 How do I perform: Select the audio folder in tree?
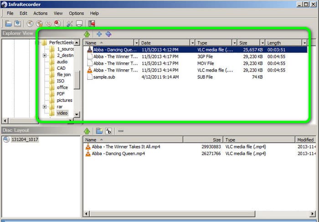(62, 62)
